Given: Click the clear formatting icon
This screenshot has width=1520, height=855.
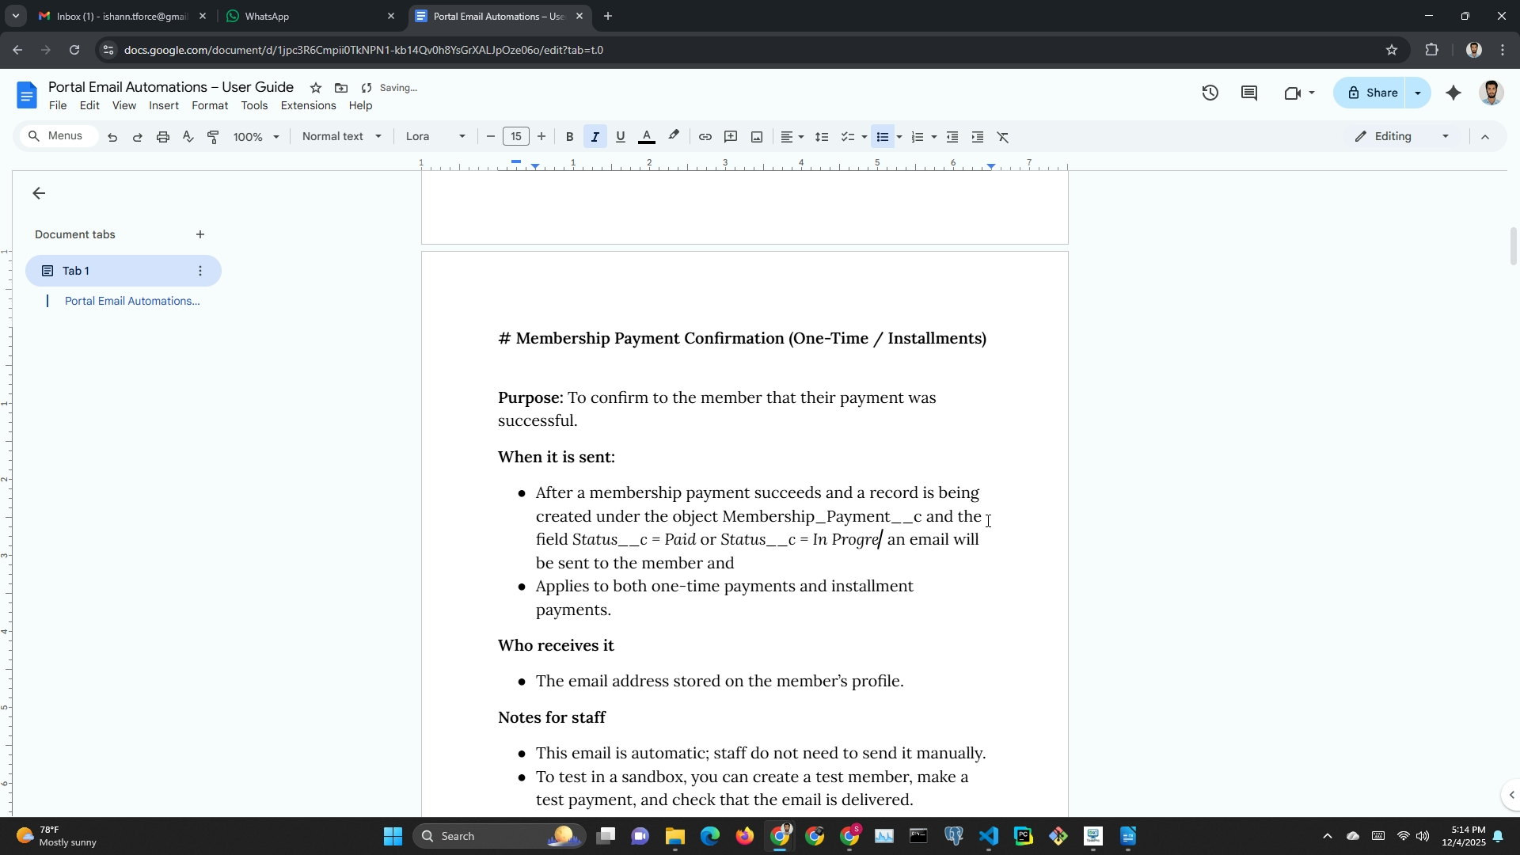Looking at the screenshot, I should tap(1003, 137).
